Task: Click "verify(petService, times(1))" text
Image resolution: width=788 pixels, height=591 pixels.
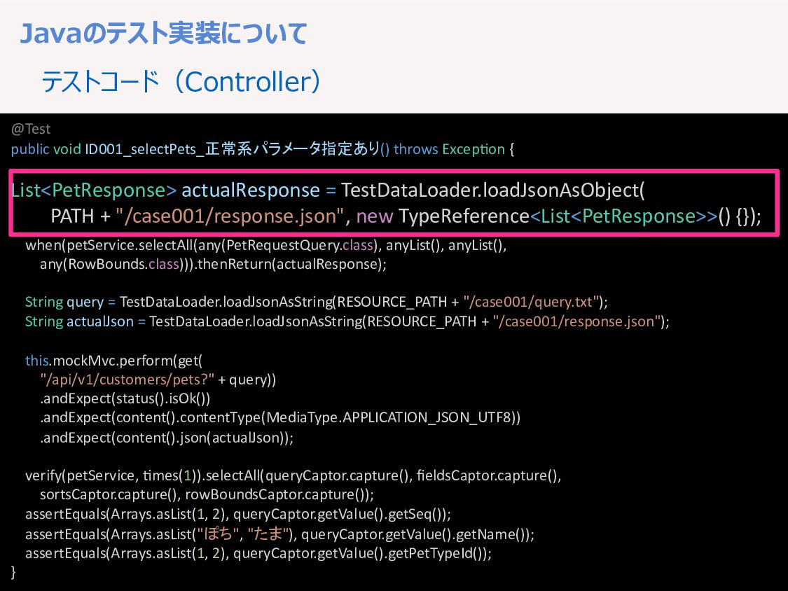Action: click(x=113, y=476)
